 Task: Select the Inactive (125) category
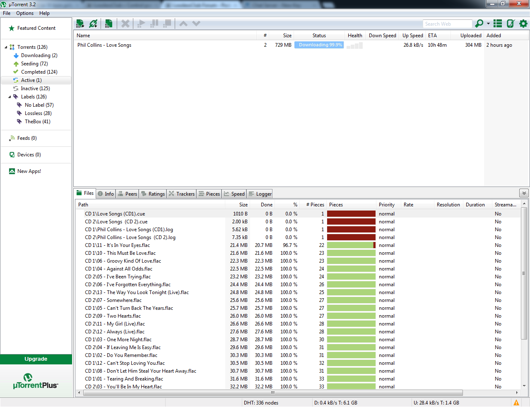click(x=35, y=89)
